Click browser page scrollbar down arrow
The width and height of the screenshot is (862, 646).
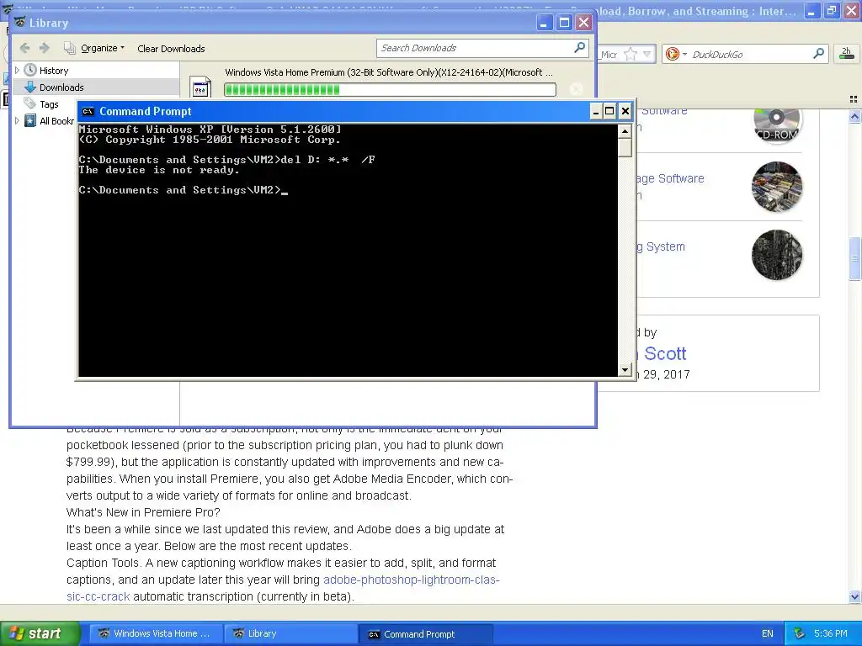tap(854, 596)
